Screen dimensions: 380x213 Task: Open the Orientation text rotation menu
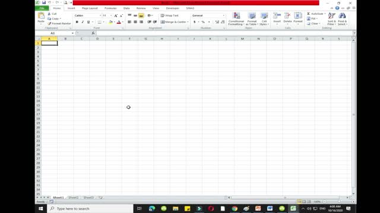[150, 15]
